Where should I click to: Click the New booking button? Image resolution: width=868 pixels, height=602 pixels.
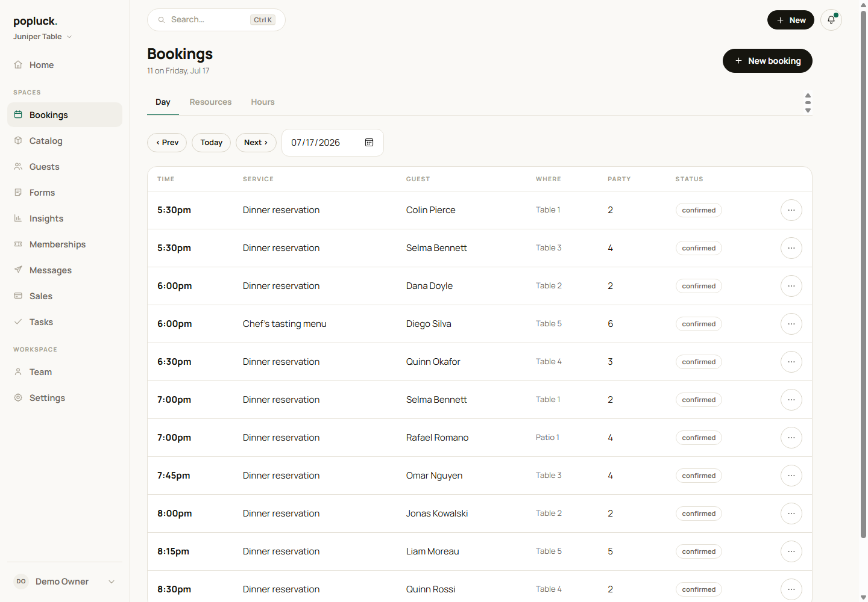767,61
